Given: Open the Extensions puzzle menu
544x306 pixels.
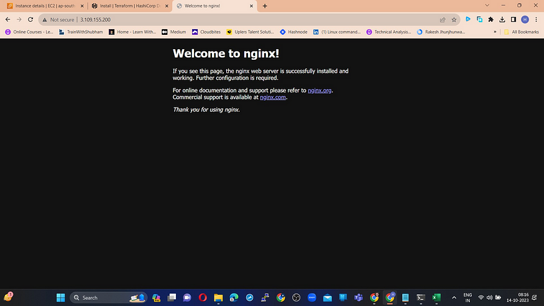Looking at the screenshot, I should pos(491,20).
